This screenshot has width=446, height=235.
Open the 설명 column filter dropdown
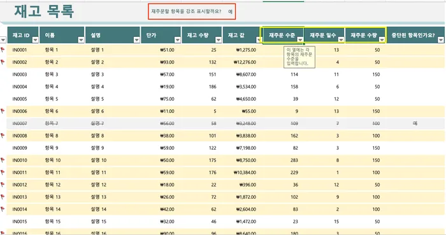(x=137, y=39)
